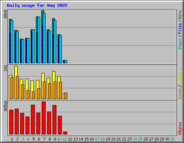Click the "KBytes" legend label

coord(180,128)
